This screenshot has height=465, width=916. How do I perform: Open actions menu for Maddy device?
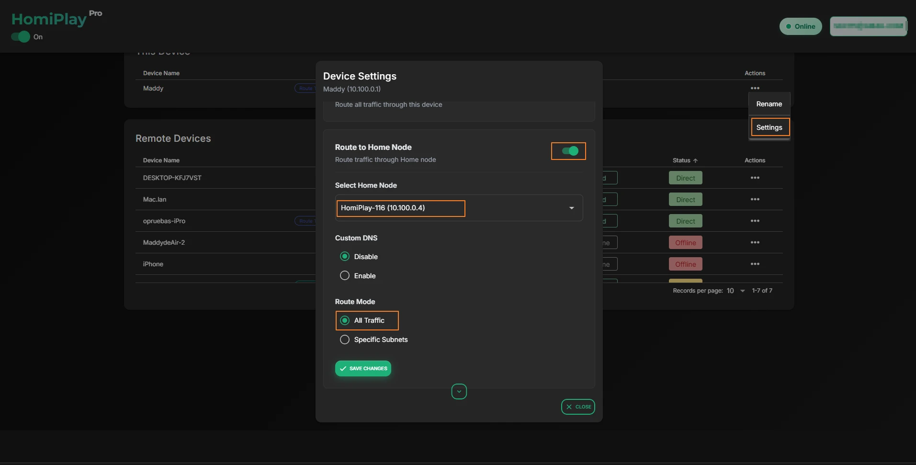pyautogui.click(x=755, y=88)
